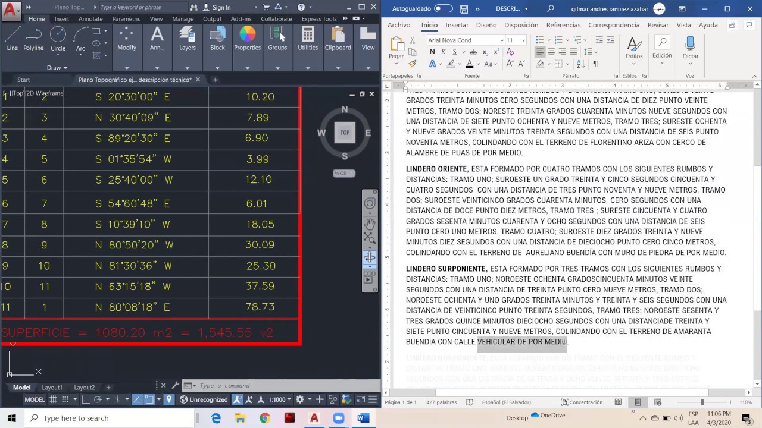Open the font size dropdown

(x=523, y=40)
